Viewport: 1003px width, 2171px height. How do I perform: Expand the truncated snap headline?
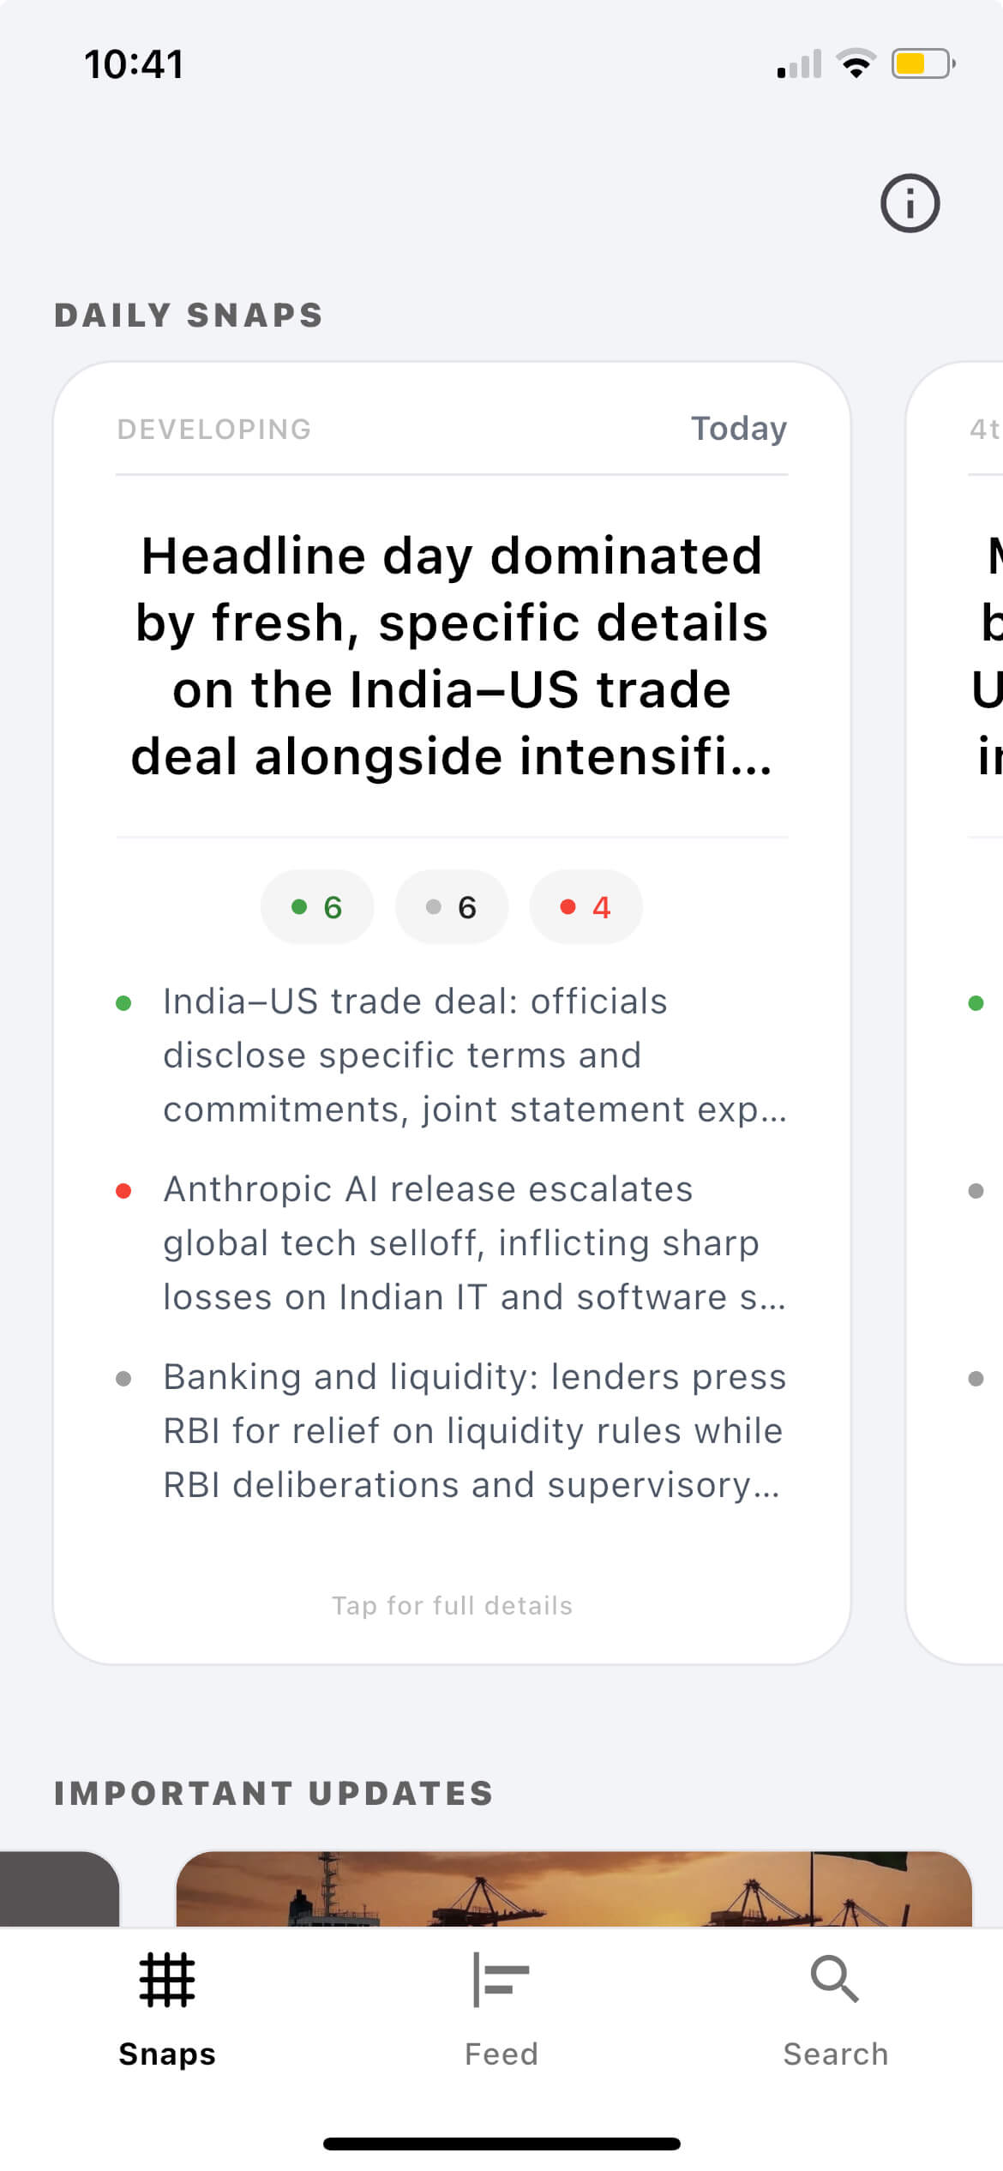coord(452,656)
